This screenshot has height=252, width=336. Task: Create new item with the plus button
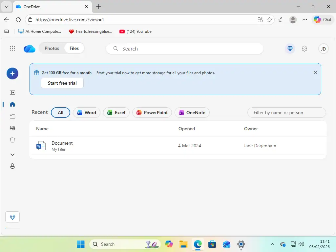(12, 73)
